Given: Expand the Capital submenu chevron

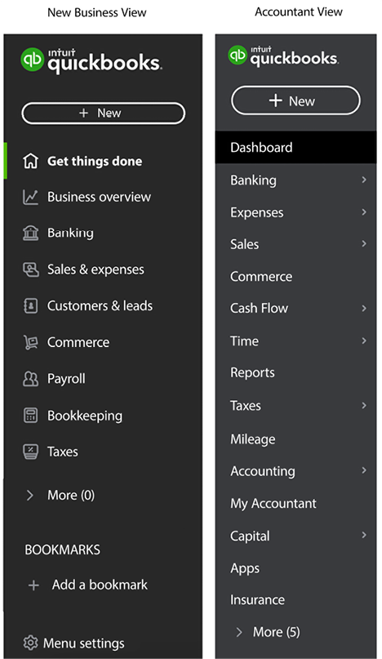Looking at the screenshot, I should [x=364, y=535].
